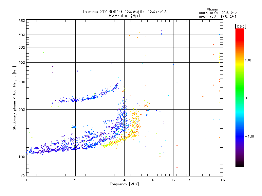The image size is (262, 196).
Task: Click the x-axis tick label '4'
Action: (x=124, y=180)
